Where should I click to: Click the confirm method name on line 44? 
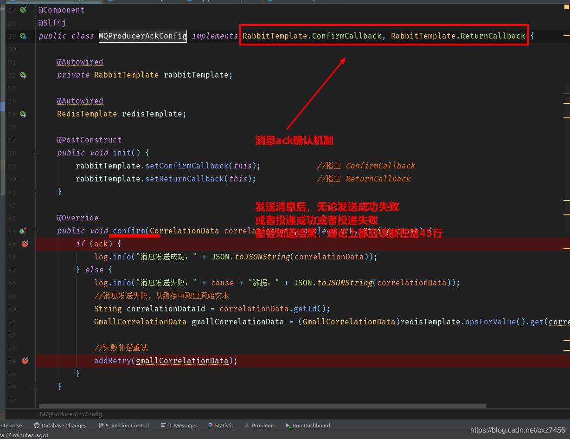click(129, 231)
